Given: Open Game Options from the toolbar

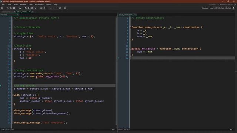Looking at the screenshot, I should click(x=41, y=8).
